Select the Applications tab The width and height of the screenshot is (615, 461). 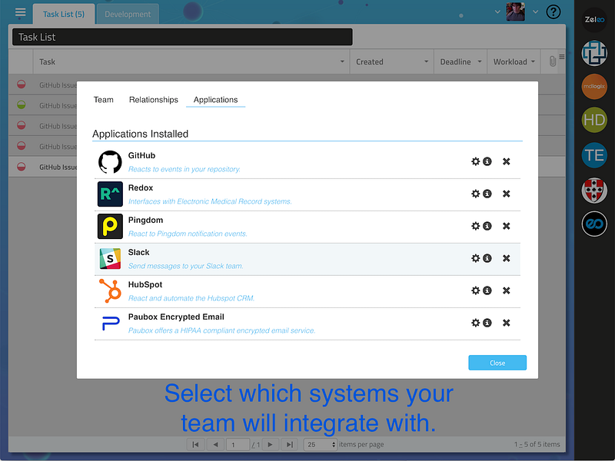click(215, 100)
